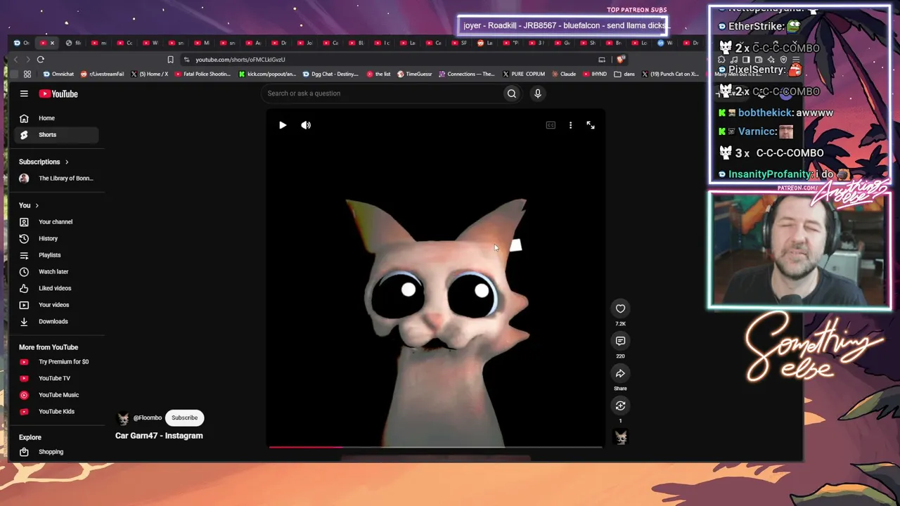The width and height of the screenshot is (900, 506).
Task: Open Liked videos
Action: 56,288
